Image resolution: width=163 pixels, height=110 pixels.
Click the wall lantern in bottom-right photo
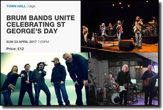pos(139,68)
